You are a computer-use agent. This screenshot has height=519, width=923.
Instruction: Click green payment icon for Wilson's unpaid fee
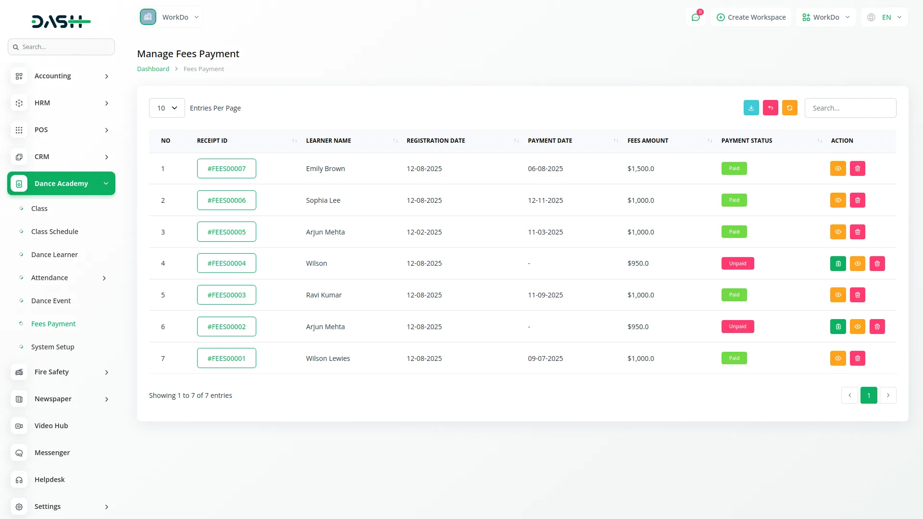(x=837, y=263)
